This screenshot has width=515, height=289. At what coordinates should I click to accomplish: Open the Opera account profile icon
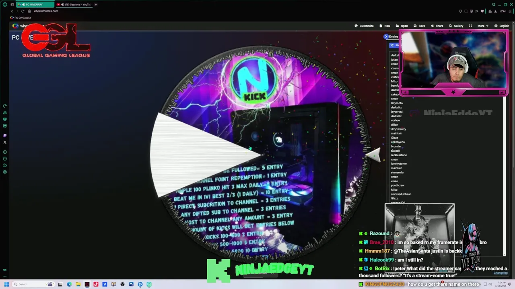(490, 11)
